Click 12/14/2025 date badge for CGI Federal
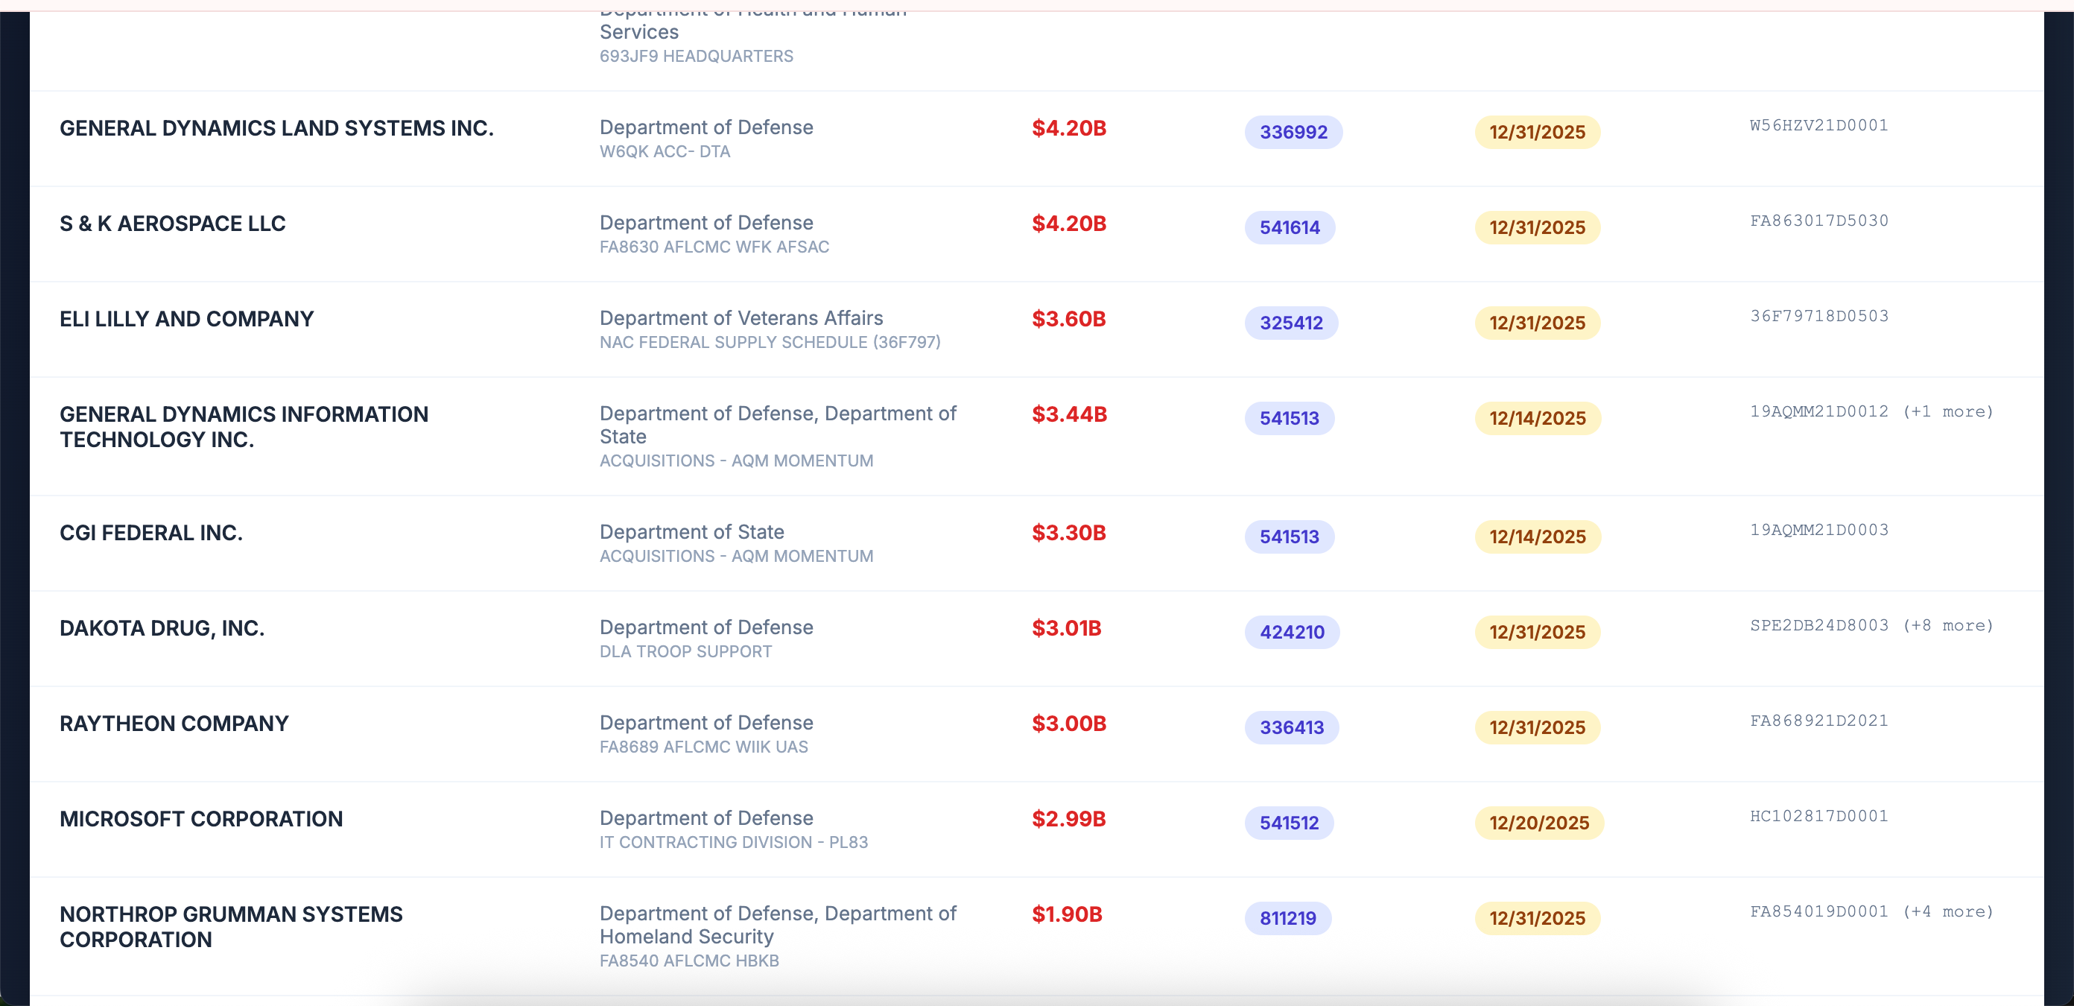The width and height of the screenshot is (2074, 1006). click(x=1536, y=537)
